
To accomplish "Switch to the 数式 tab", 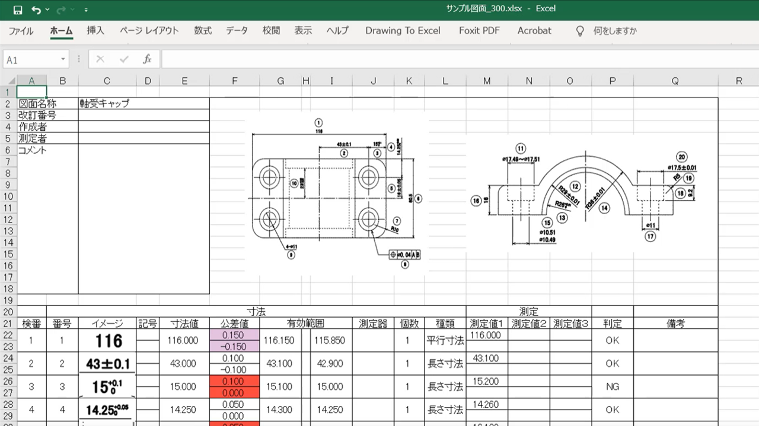I will pyautogui.click(x=203, y=31).
